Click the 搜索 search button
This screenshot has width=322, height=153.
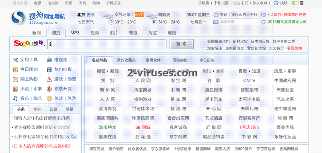(x=182, y=44)
